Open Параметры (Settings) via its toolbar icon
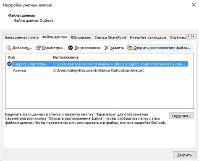The height and width of the screenshot is (161, 199). coord(38,48)
